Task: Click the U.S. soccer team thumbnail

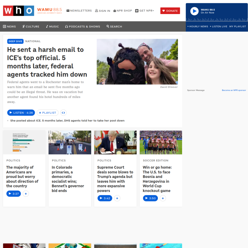Action: 161,142
